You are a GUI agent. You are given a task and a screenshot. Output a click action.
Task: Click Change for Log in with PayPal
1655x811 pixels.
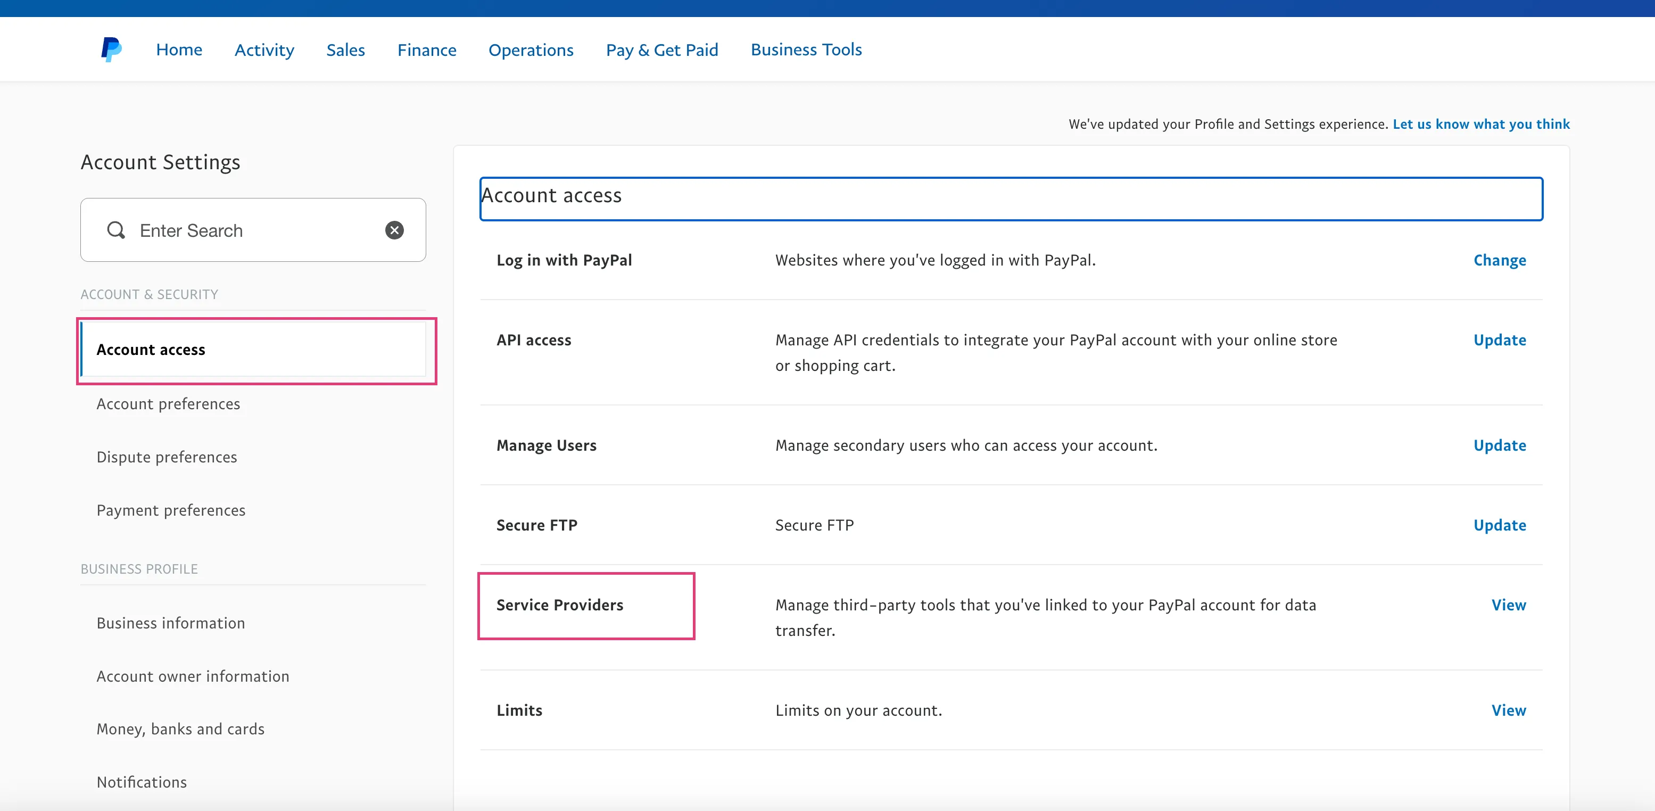(x=1500, y=260)
